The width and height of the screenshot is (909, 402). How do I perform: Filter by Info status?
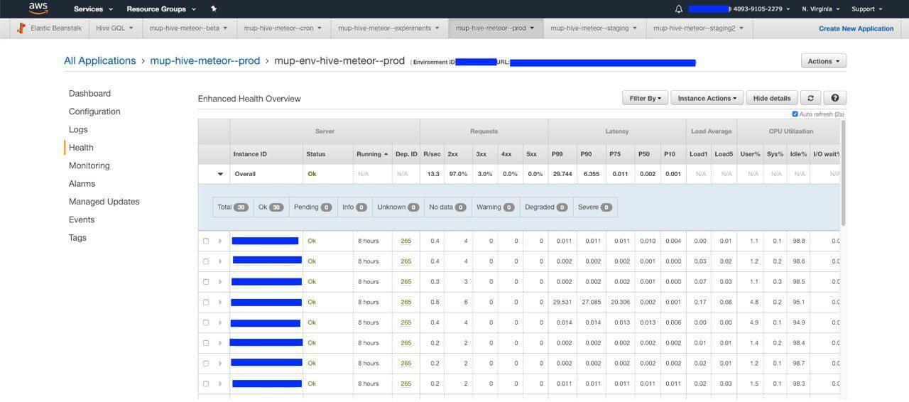(354, 207)
